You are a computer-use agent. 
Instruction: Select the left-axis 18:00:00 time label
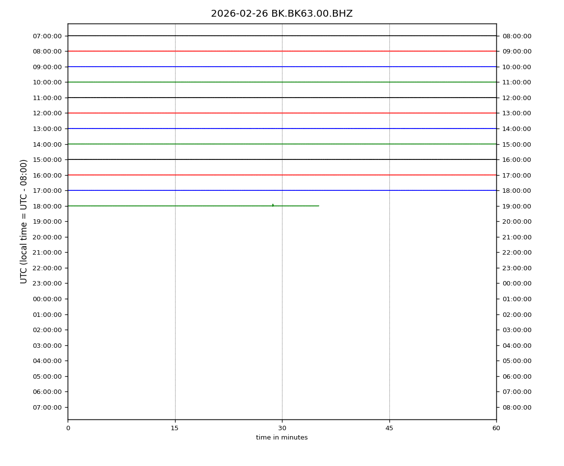[x=47, y=206]
